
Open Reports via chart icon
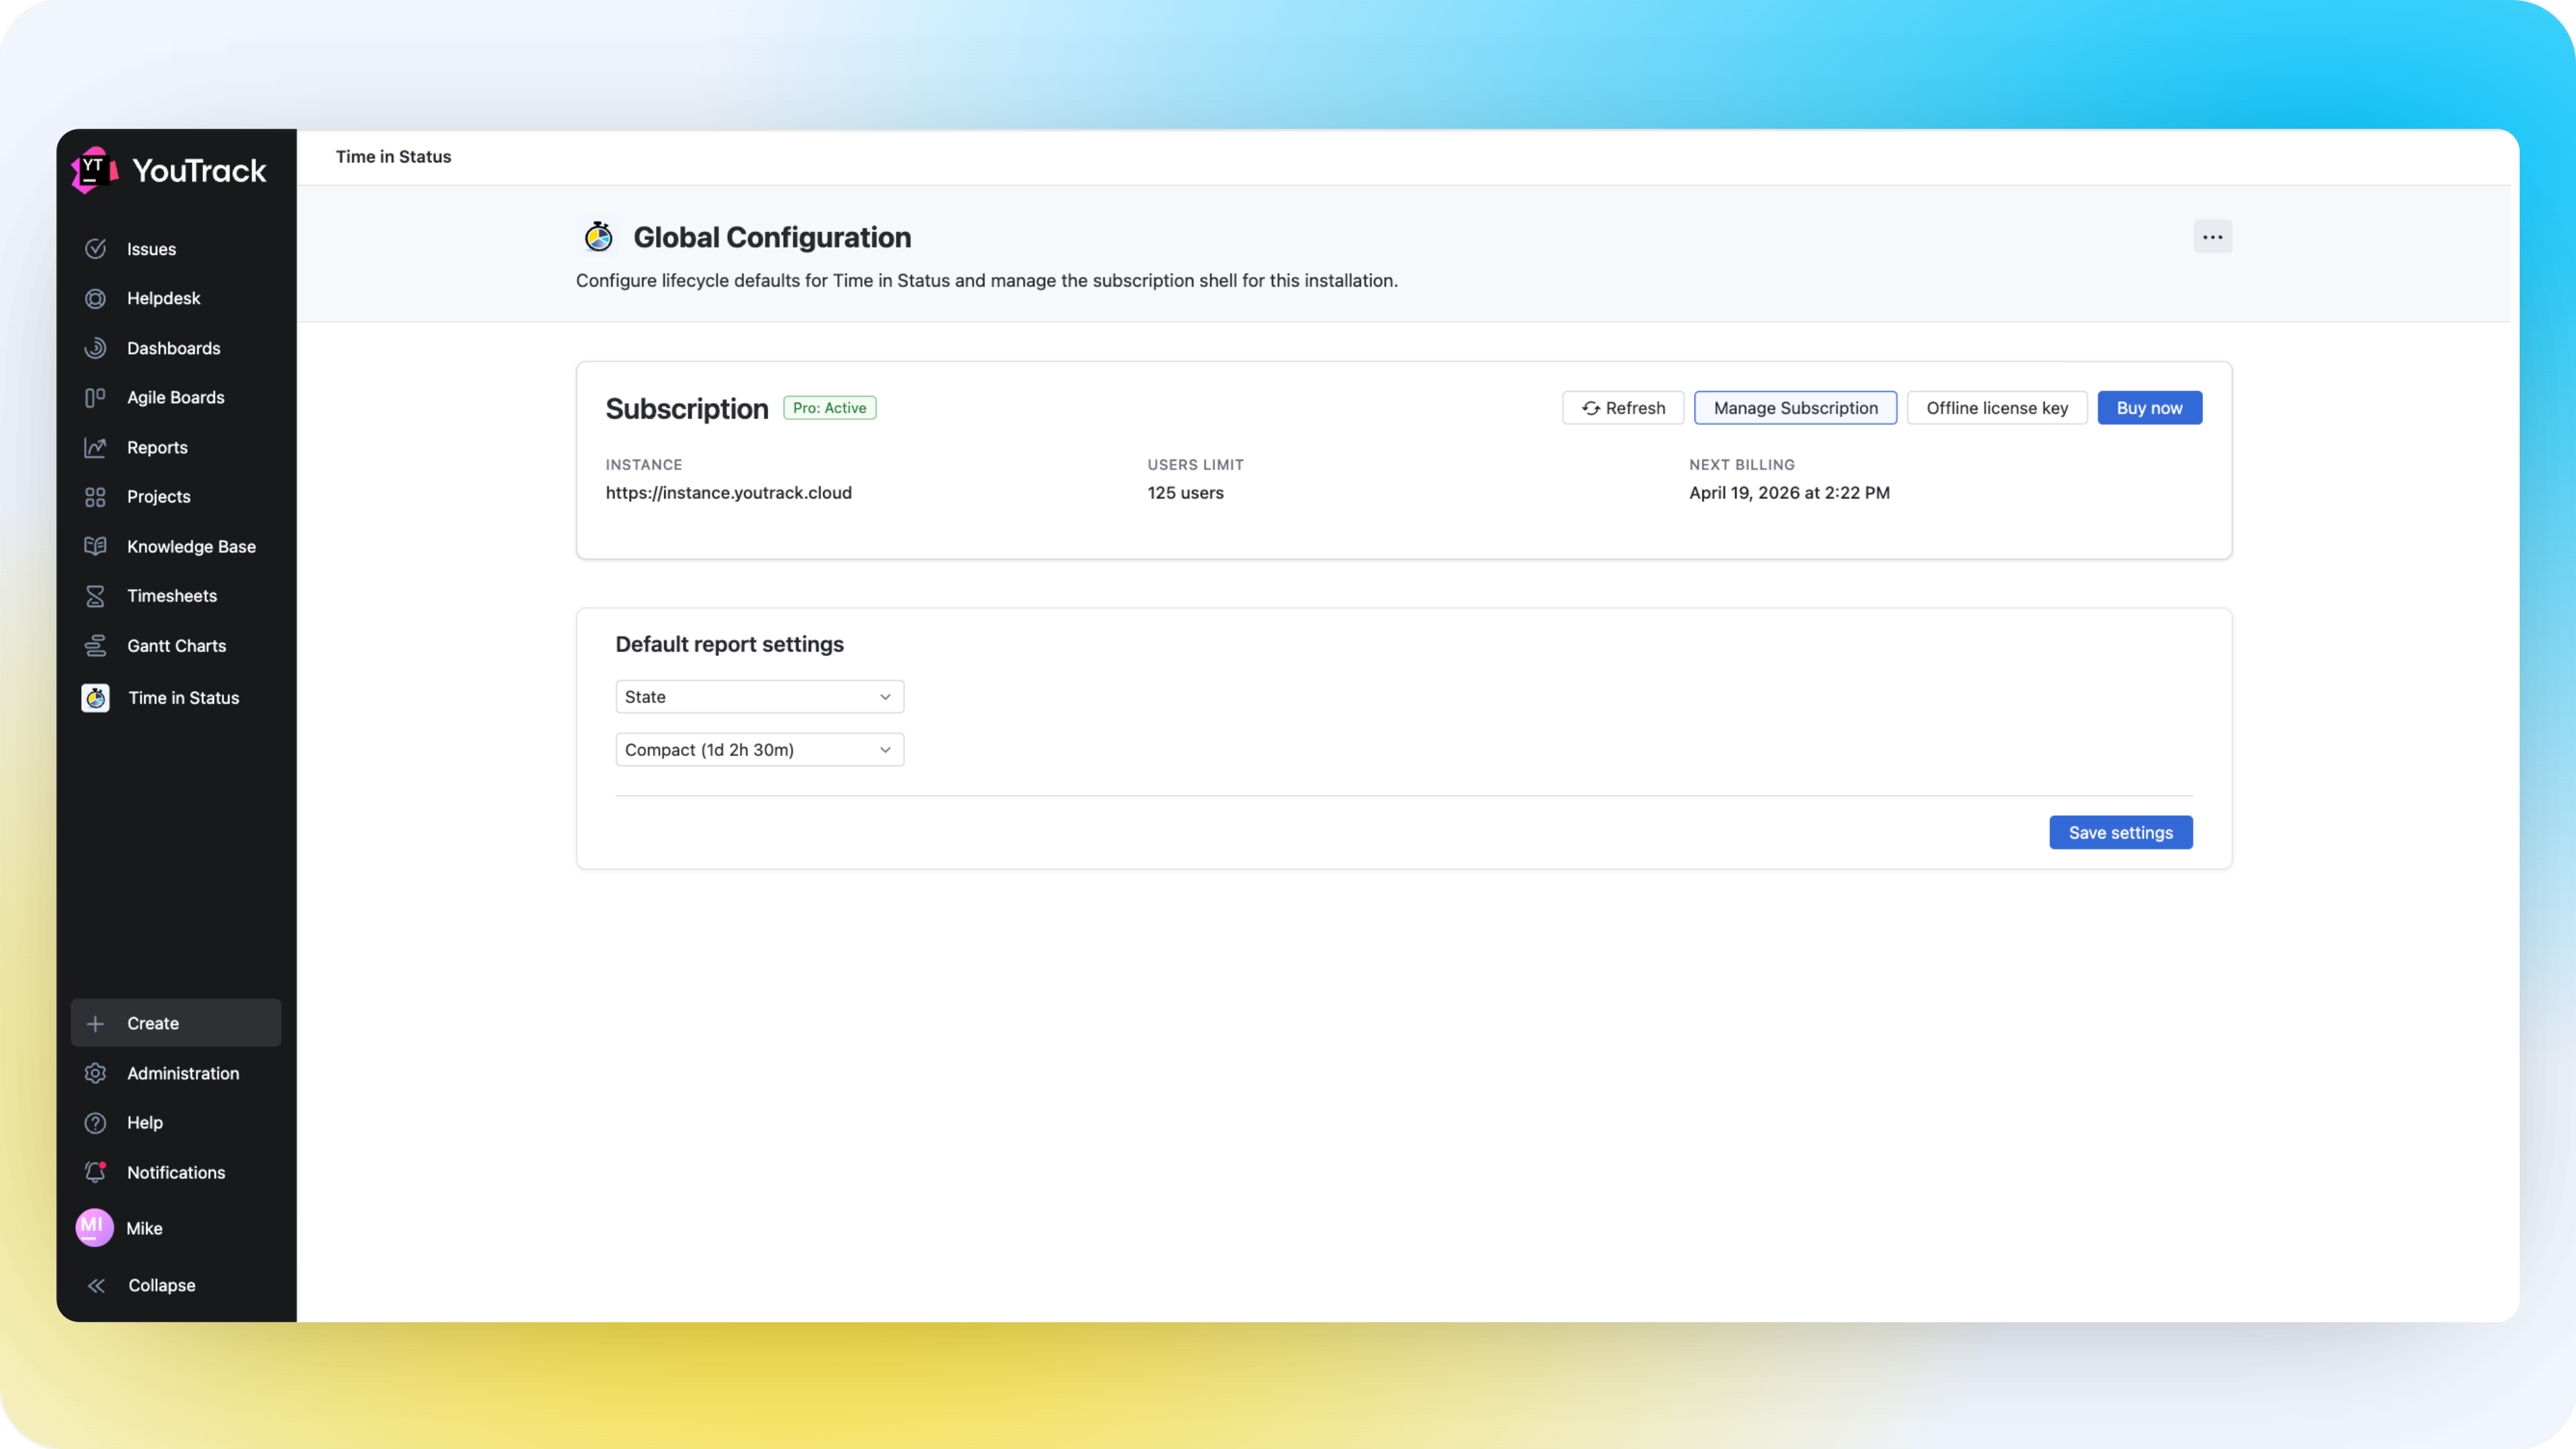pyautogui.click(x=95, y=447)
